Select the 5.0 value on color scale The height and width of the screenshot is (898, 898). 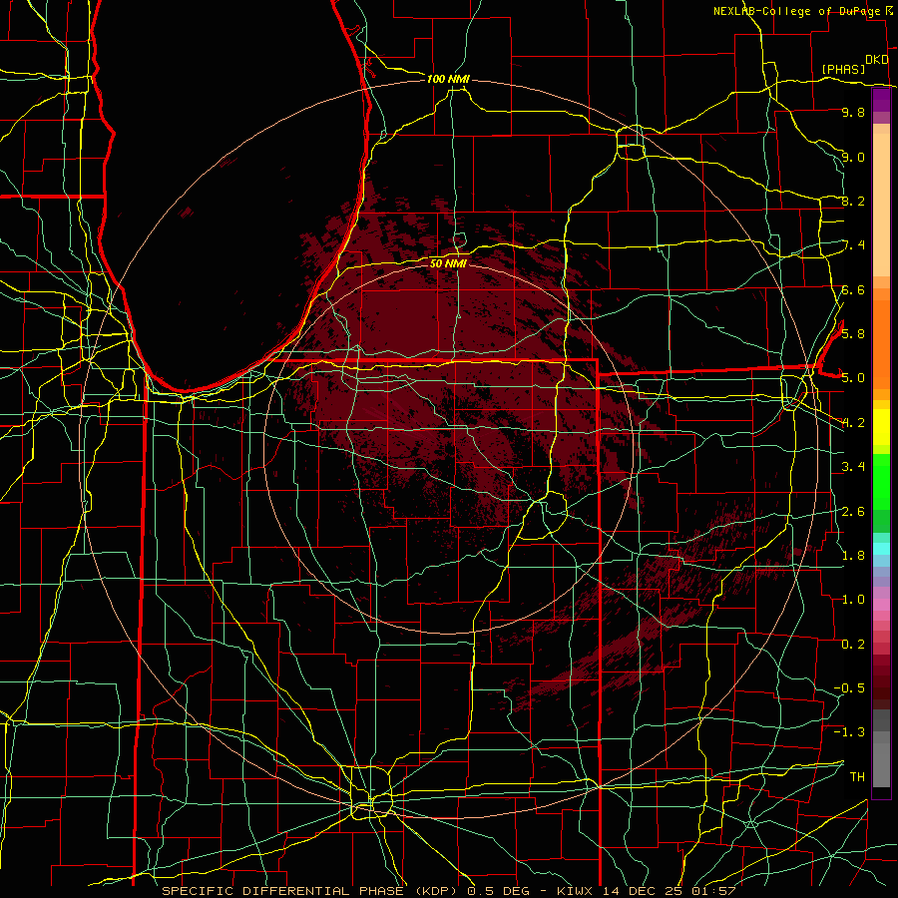(x=853, y=378)
